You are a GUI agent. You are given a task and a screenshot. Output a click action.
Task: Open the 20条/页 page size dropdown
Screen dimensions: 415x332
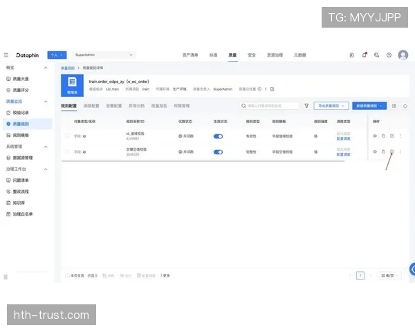click(x=389, y=275)
